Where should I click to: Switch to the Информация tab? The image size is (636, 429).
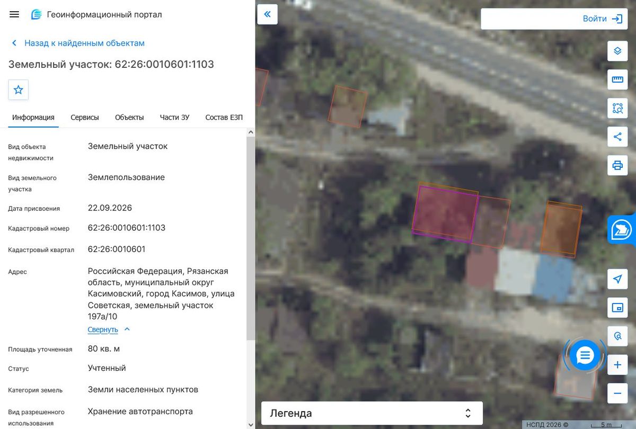click(x=33, y=118)
